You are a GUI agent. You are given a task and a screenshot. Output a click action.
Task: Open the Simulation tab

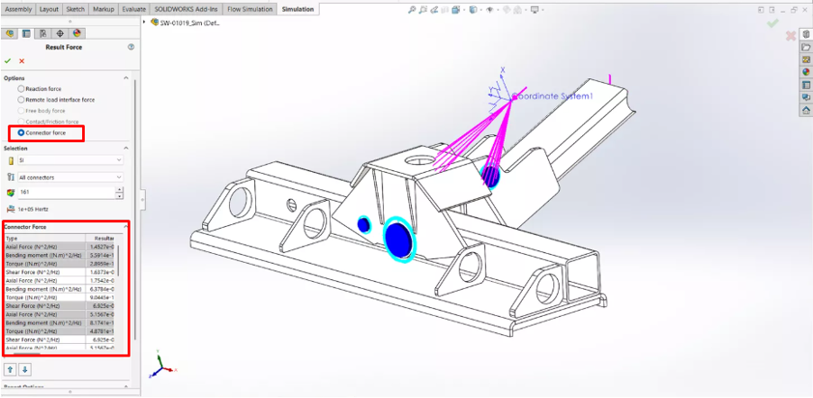[297, 9]
